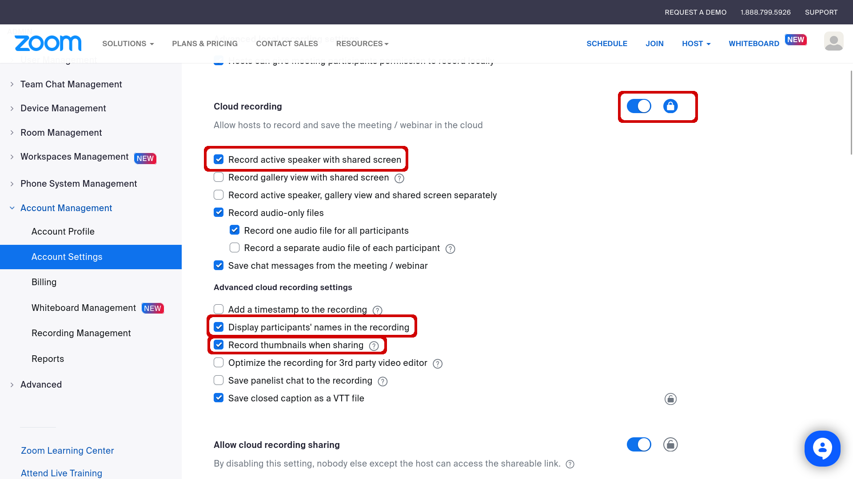Open Whiteboard Management page
The height and width of the screenshot is (479, 853).
tap(84, 308)
